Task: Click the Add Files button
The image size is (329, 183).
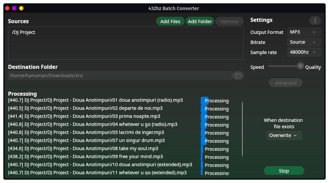Action: coord(170,21)
